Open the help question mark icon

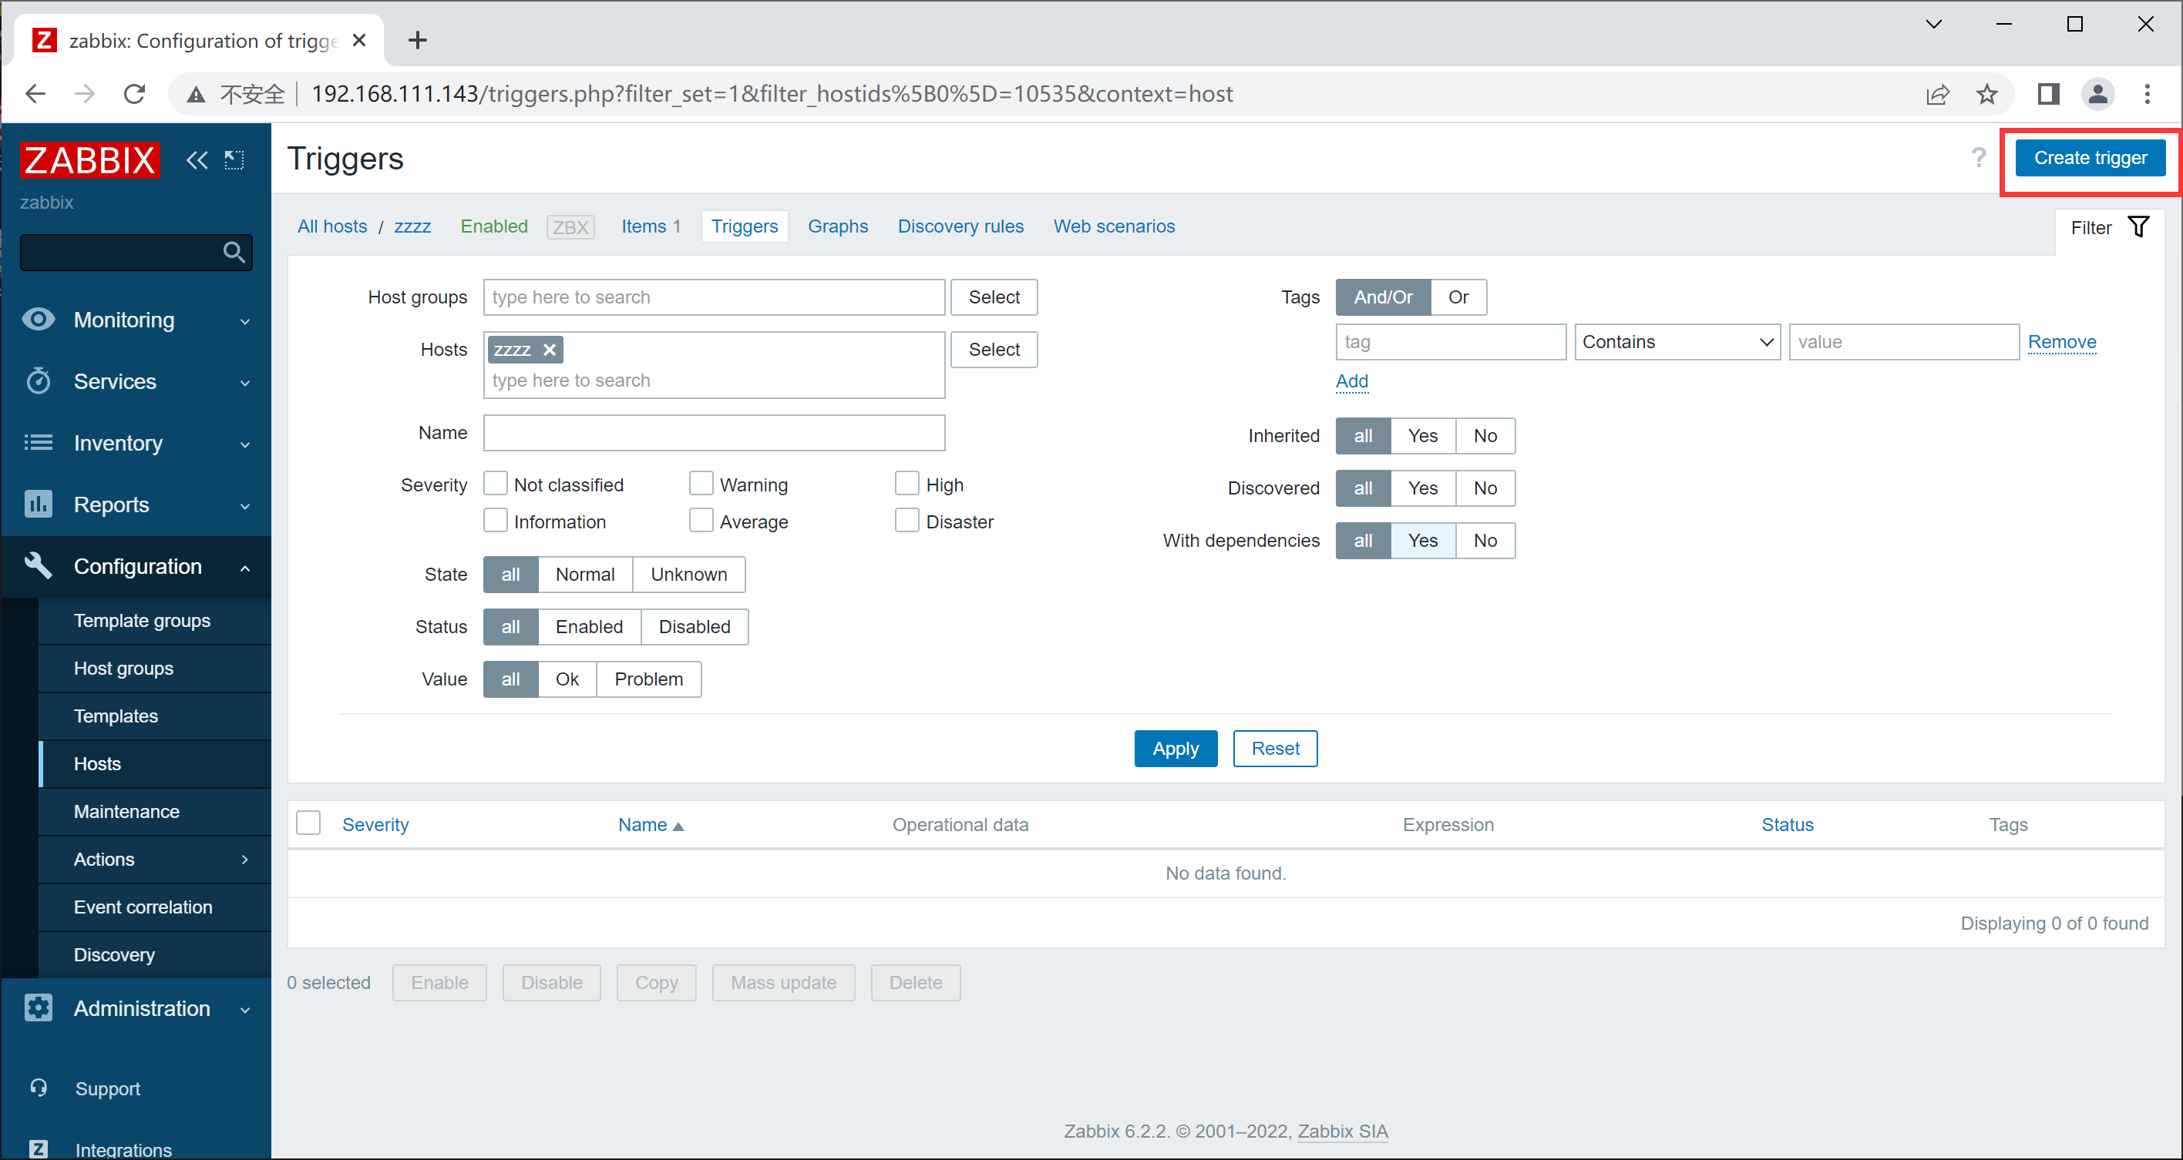1979,157
